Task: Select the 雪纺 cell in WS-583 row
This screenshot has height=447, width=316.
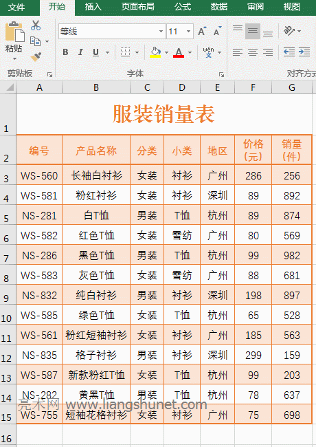Action: pos(182,275)
